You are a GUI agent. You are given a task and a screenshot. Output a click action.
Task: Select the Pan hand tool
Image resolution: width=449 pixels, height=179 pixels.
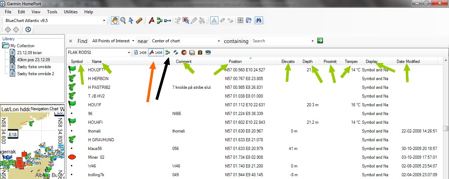click(115, 21)
